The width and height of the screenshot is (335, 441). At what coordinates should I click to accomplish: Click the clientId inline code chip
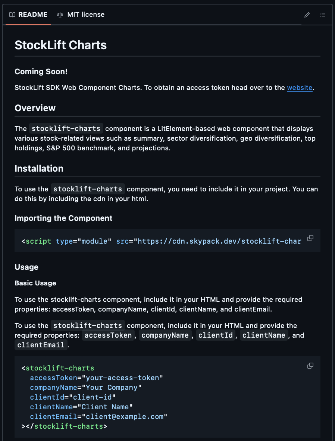(x=216, y=335)
